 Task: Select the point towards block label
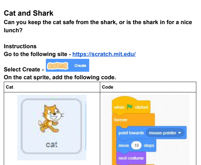[131, 133]
